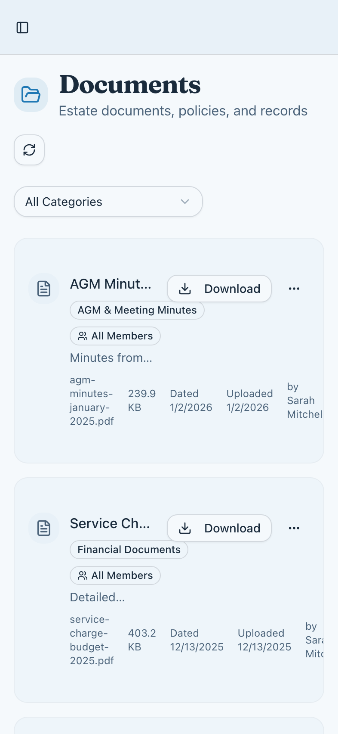The image size is (338, 734).
Task: Click the download arrow icon for AGM Minutes
Action: (185, 289)
